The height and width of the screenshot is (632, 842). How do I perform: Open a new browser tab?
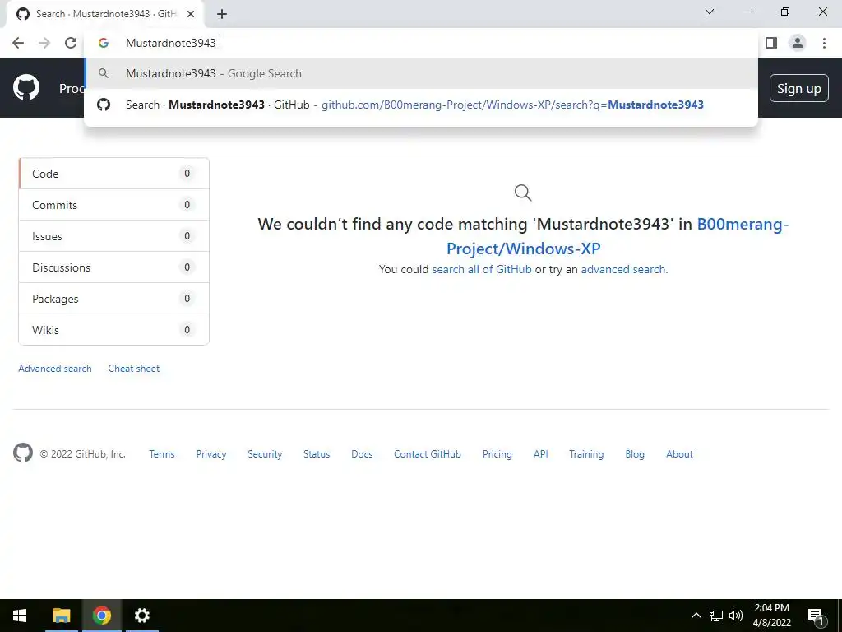coord(222,14)
